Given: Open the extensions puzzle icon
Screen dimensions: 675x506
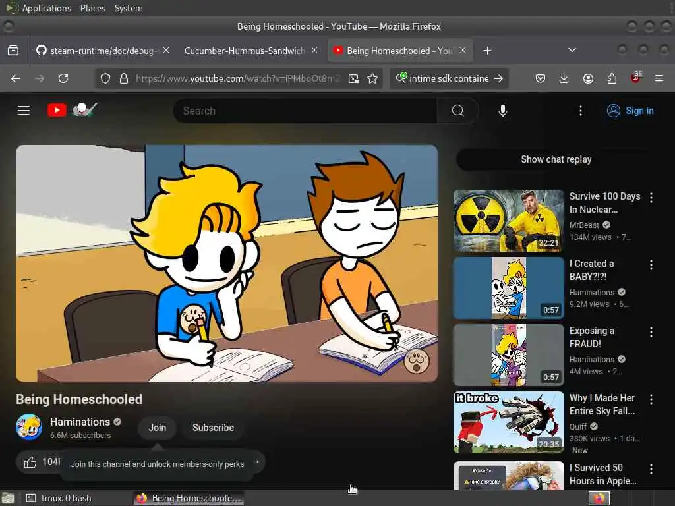Looking at the screenshot, I should (612, 78).
